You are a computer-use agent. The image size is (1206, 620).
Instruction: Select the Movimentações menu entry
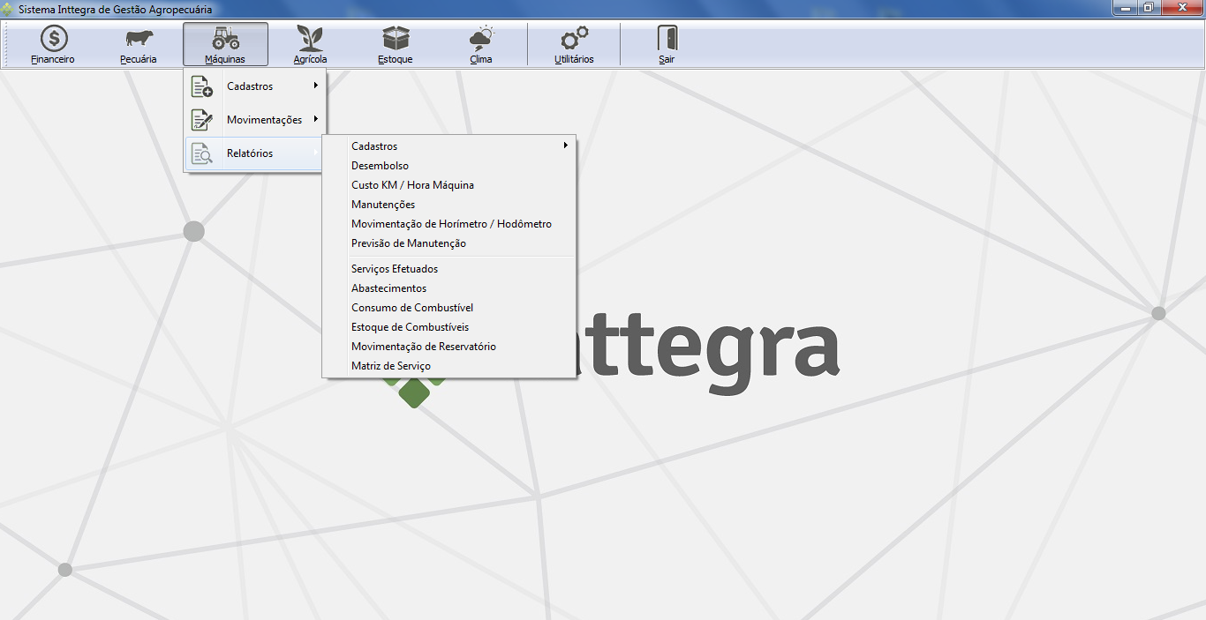[264, 120]
